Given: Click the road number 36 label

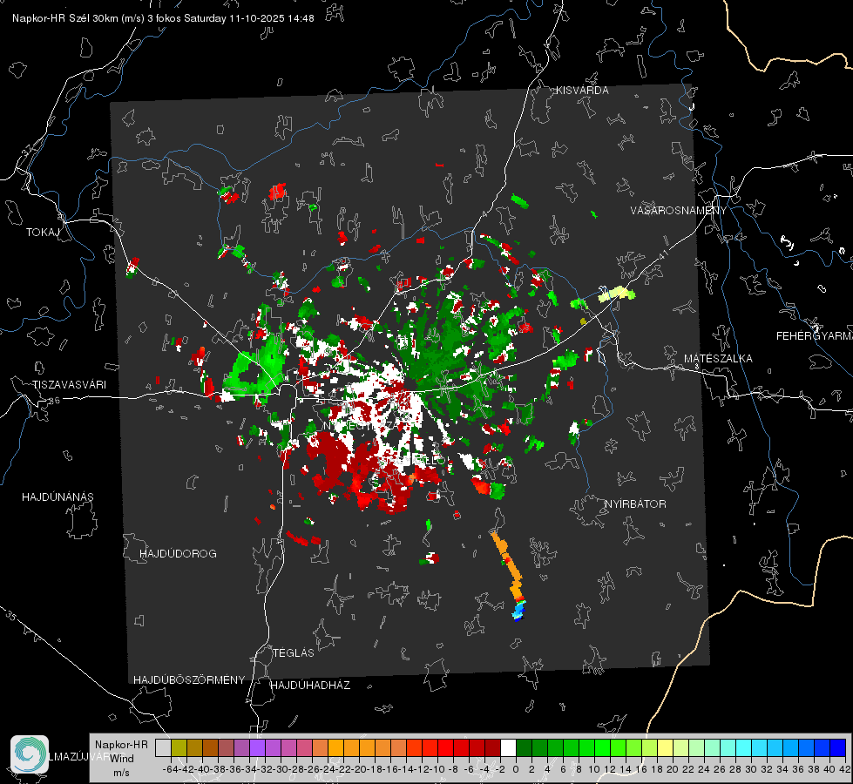Looking at the screenshot, I should pos(54,401).
